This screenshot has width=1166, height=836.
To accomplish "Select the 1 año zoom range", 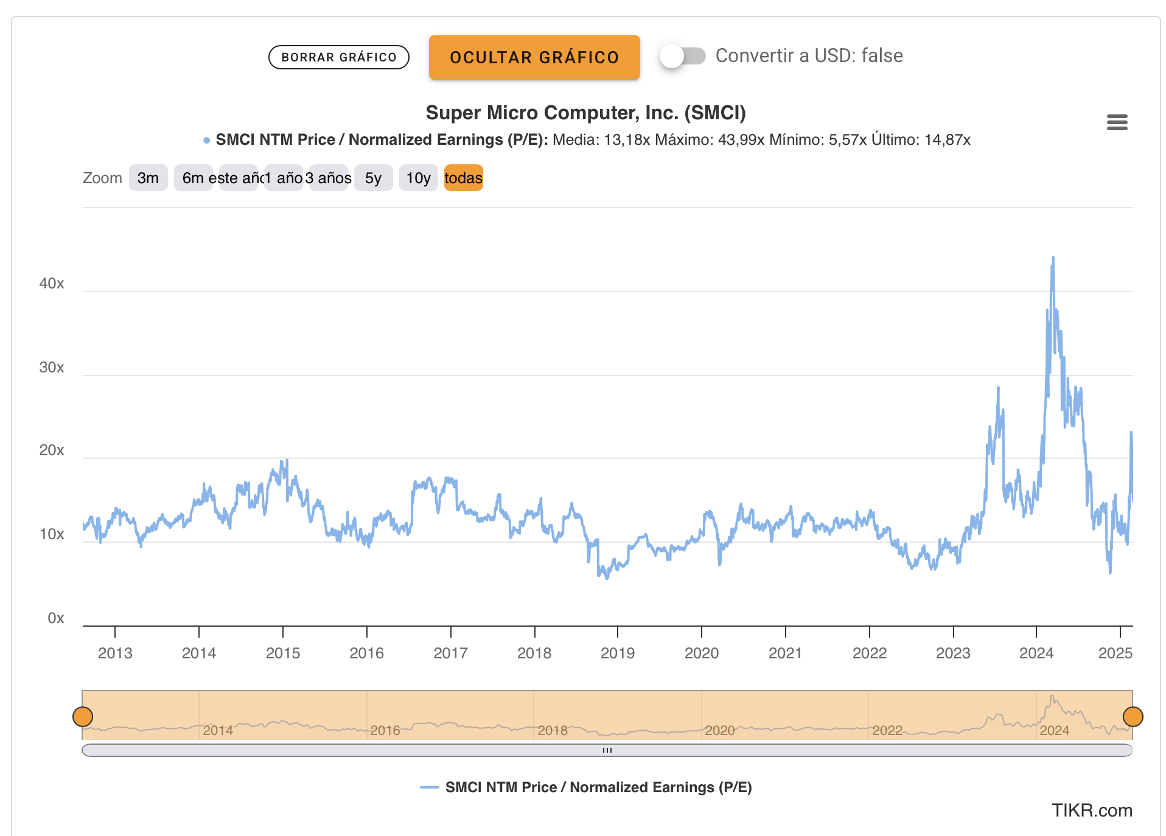I will click(283, 178).
